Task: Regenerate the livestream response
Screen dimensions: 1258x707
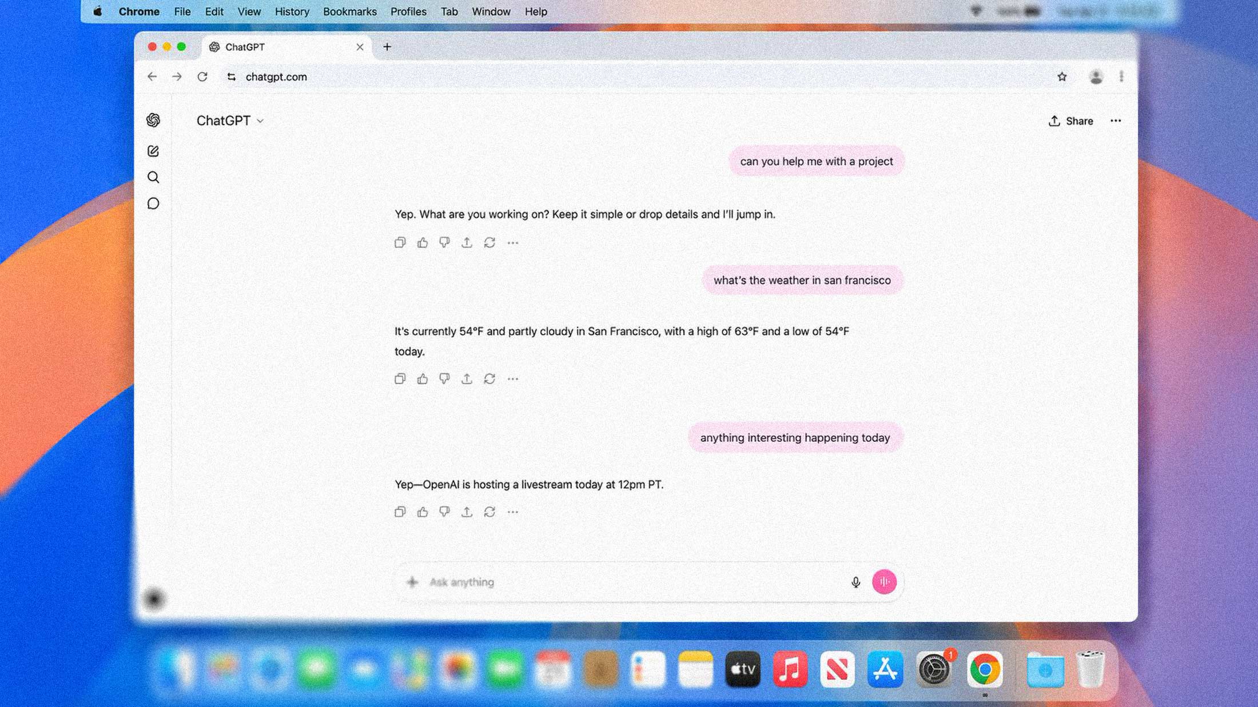Action: [489, 512]
